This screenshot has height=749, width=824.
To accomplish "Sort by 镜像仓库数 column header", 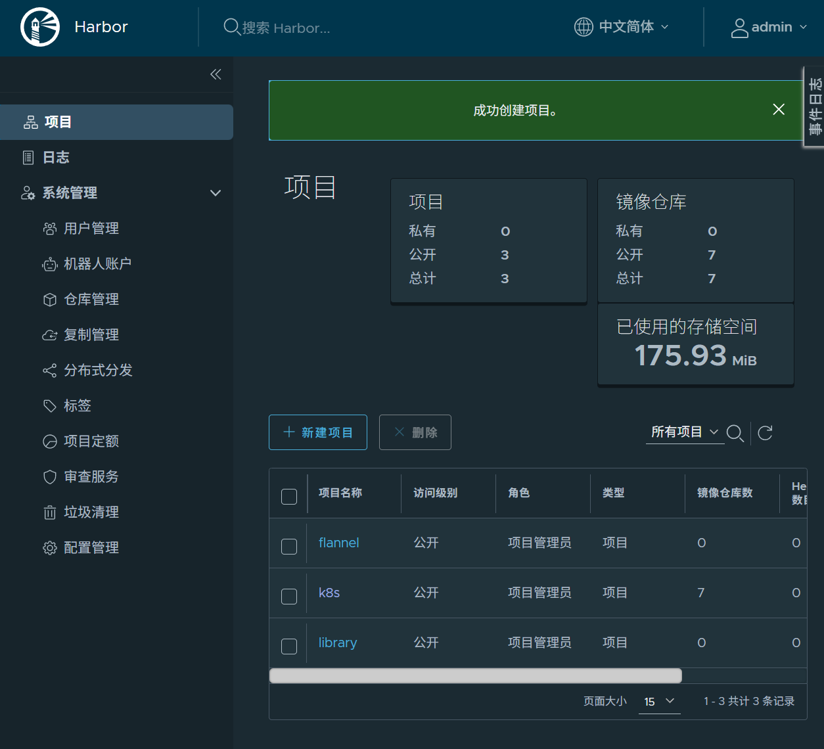I will click(x=725, y=493).
